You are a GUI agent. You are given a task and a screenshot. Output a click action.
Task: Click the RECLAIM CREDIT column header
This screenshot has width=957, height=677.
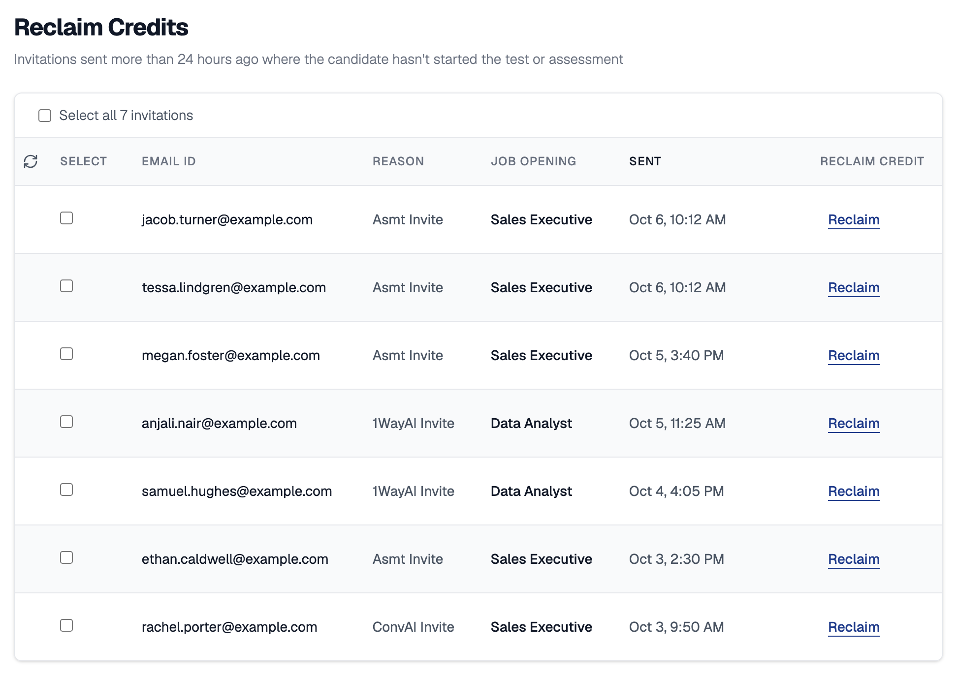[x=872, y=161]
